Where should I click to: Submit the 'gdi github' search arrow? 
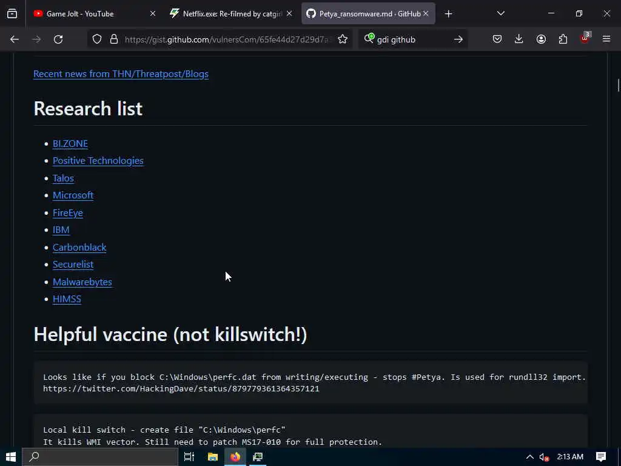point(458,39)
